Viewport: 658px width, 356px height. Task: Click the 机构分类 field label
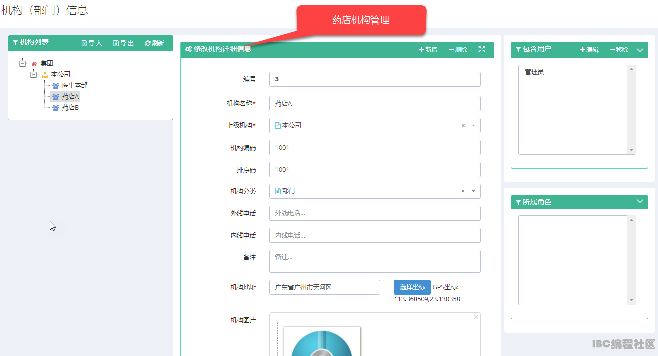tap(243, 191)
